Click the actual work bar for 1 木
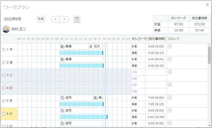This screenshot has width=212, height=128. pyautogui.click(x=81, y=53)
